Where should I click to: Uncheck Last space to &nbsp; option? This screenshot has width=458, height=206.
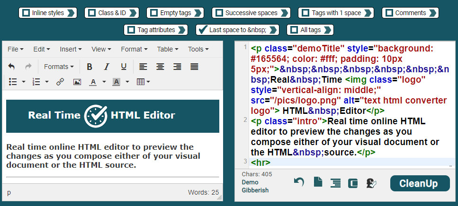203,30
